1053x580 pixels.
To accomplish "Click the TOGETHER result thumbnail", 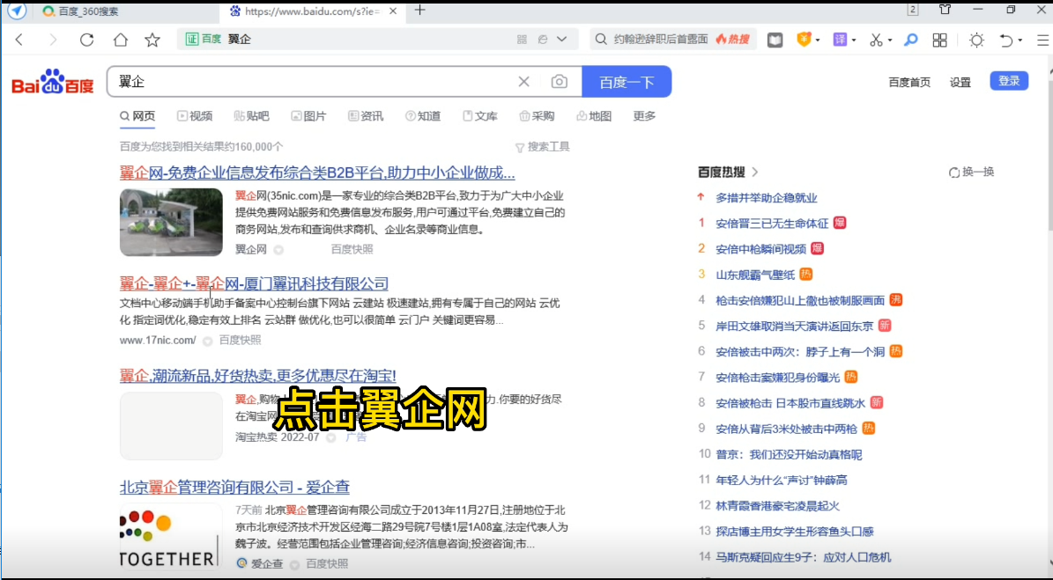I will (171, 536).
